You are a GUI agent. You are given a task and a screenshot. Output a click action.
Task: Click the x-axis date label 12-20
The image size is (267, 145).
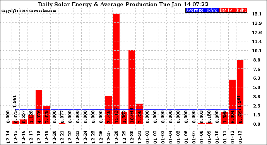pos(54,137)
